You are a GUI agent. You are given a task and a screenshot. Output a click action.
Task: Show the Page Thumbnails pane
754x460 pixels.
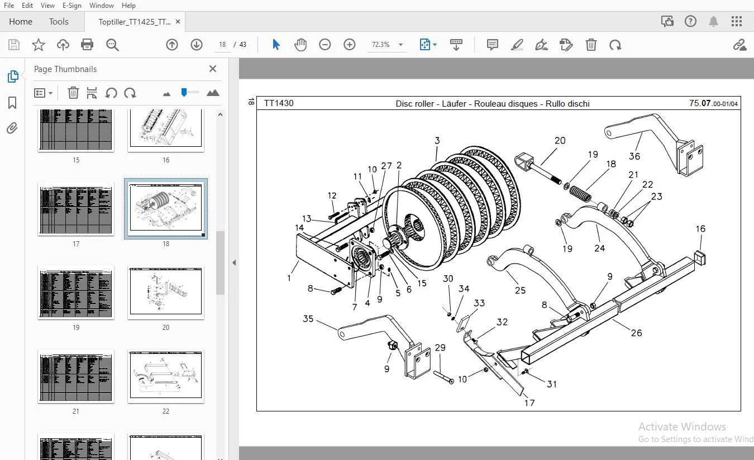12,76
